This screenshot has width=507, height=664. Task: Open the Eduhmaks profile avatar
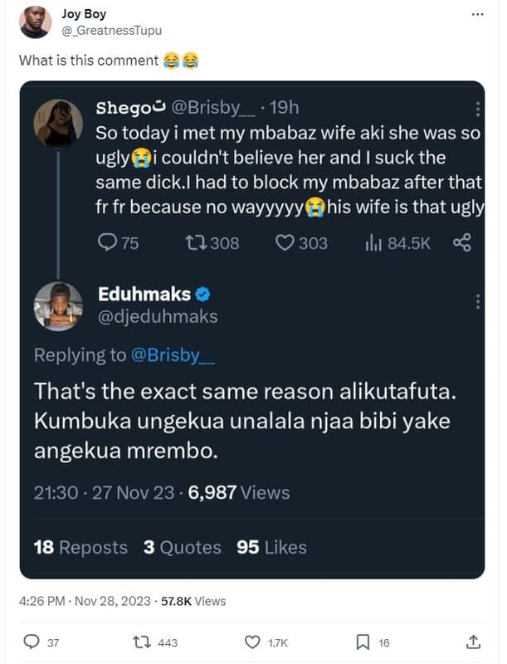58,306
